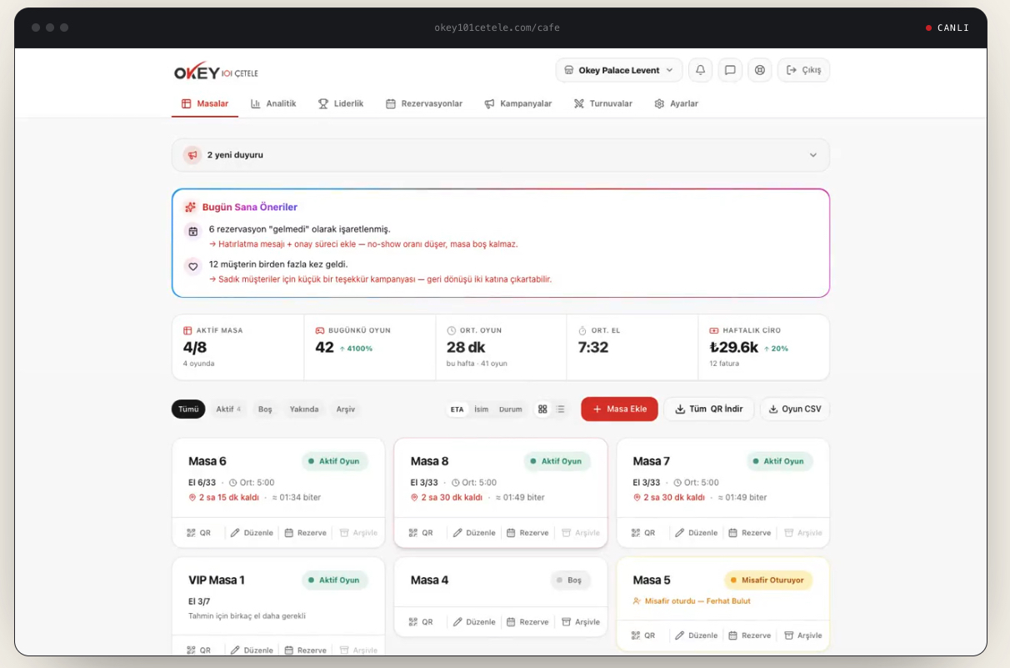The width and height of the screenshot is (1010, 668).
Task: Switch tables to grid view
Action: [542, 409]
